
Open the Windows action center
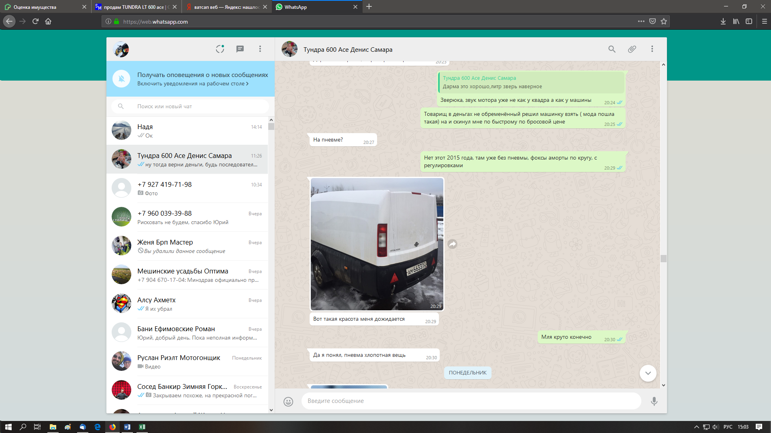[759, 427]
